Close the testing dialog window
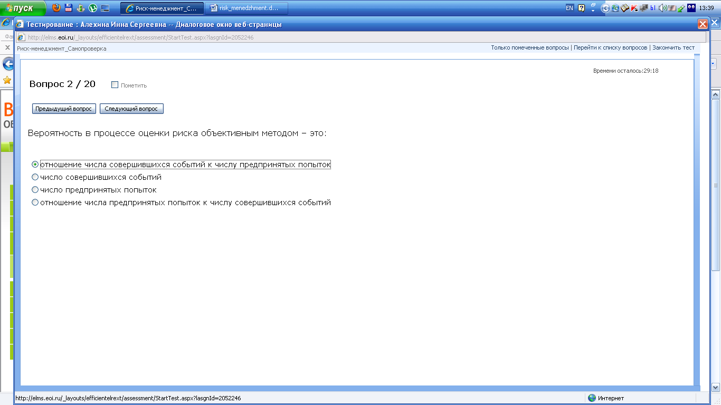721x405 pixels. point(703,24)
